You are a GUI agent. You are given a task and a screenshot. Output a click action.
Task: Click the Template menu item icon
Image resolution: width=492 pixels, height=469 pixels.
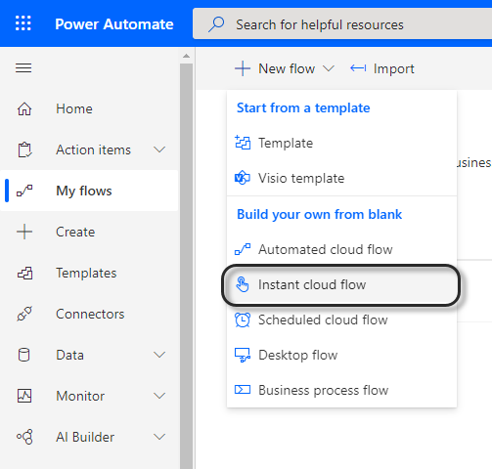point(243,143)
